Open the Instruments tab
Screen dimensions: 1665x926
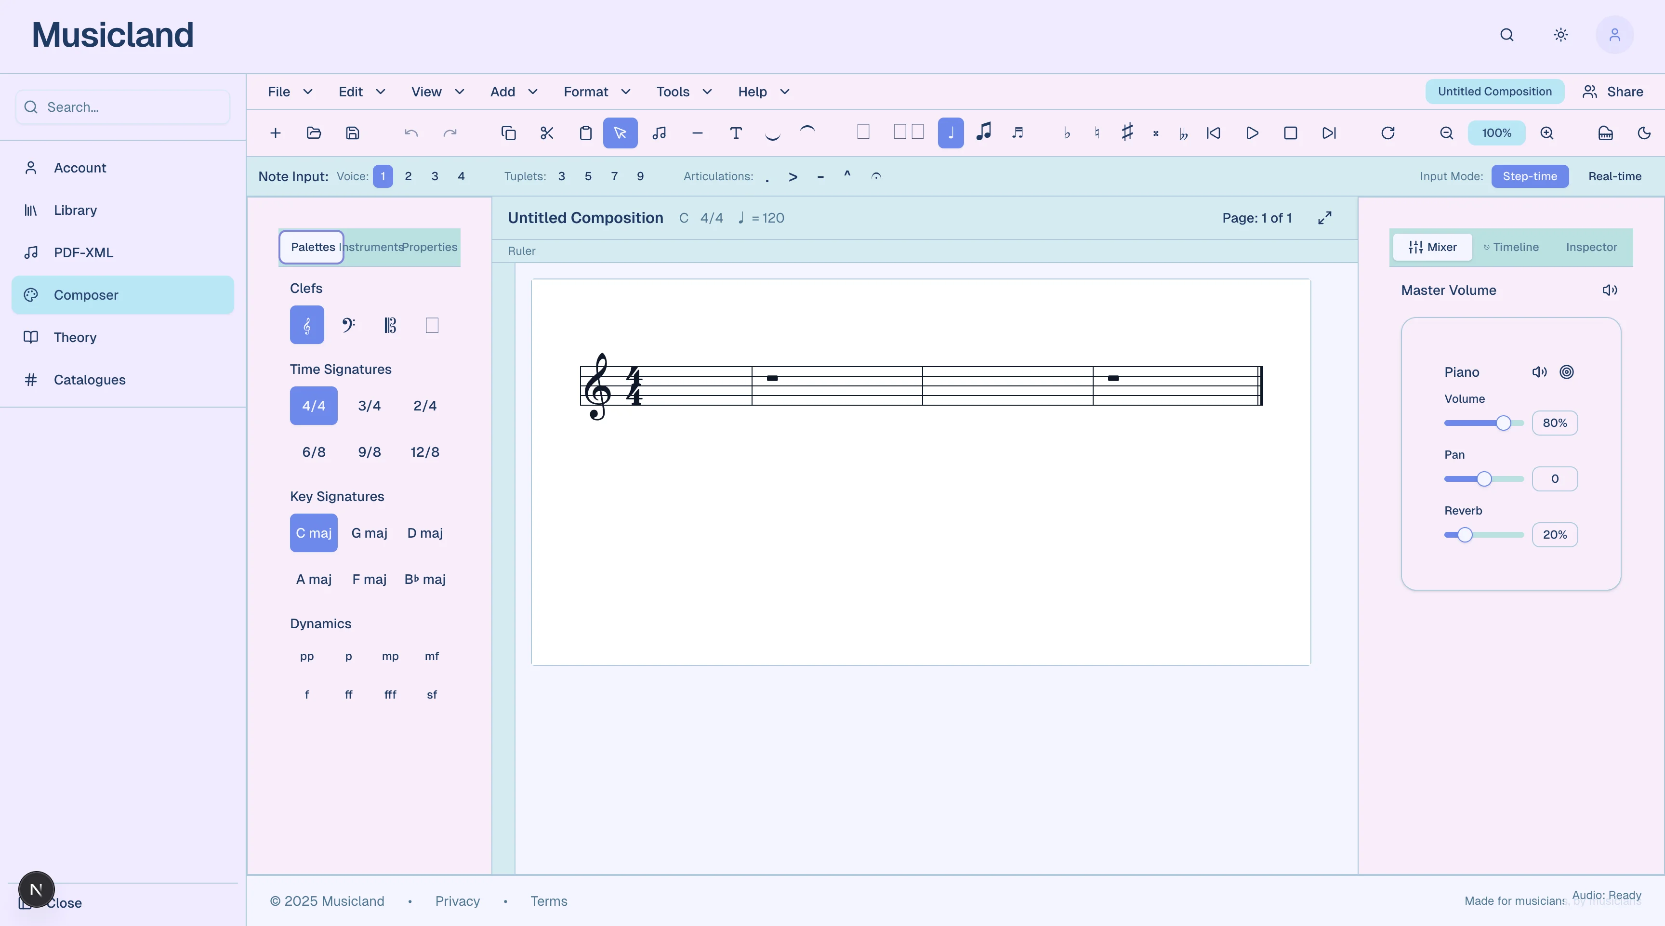(x=371, y=247)
